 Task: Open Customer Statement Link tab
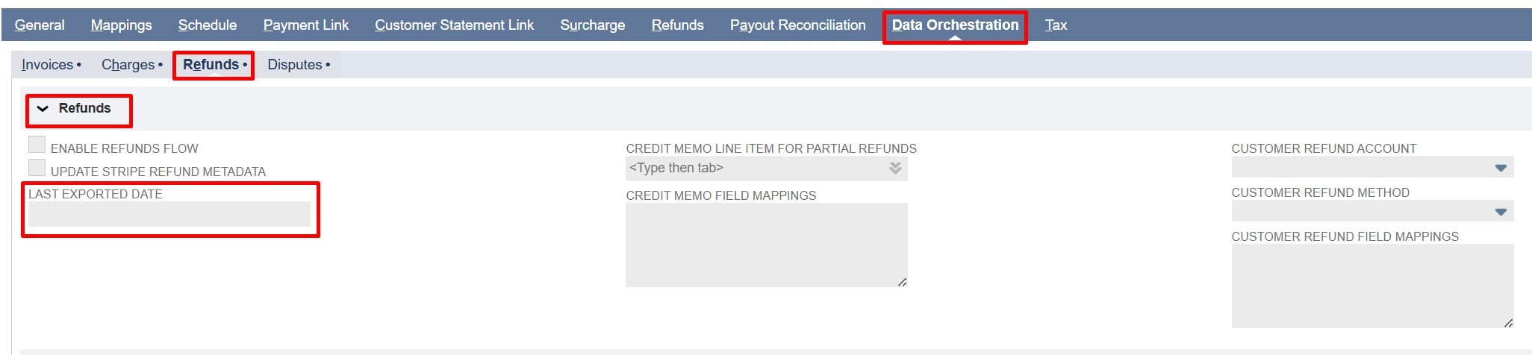point(454,25)
